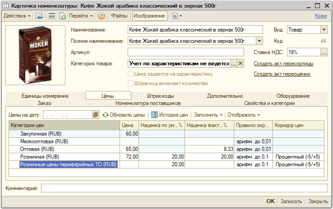Viewport: 333px width, 209px height.
Task: Click the 'Категория цен' column header
Action: [x=65, y=125]
